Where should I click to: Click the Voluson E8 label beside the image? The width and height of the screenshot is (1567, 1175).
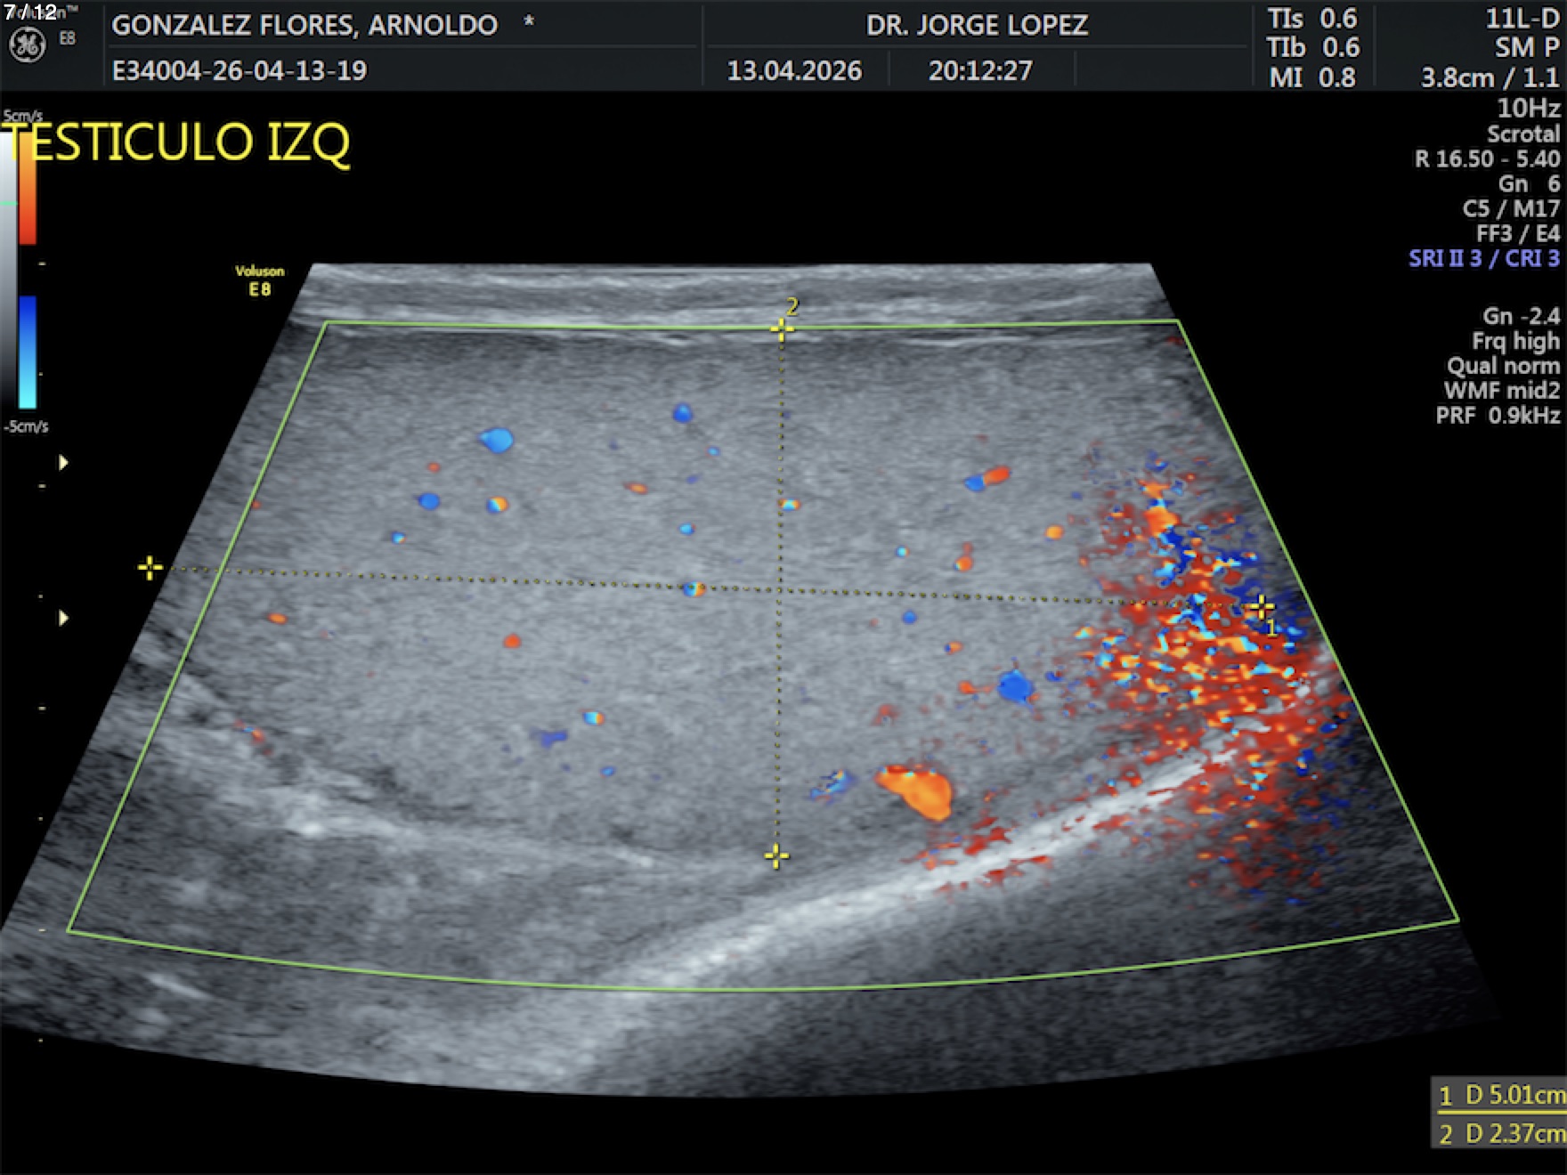point(259,280)
